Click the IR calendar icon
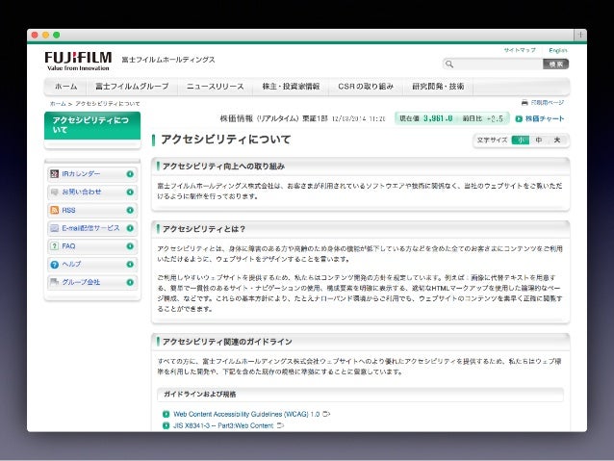The height and width of the screenshot is (461, 614). pos(55,174)
